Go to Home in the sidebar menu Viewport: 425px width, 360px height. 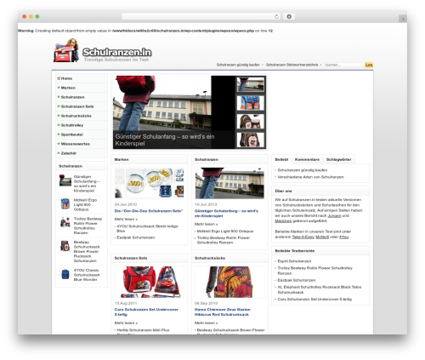[x=82, y=78]
